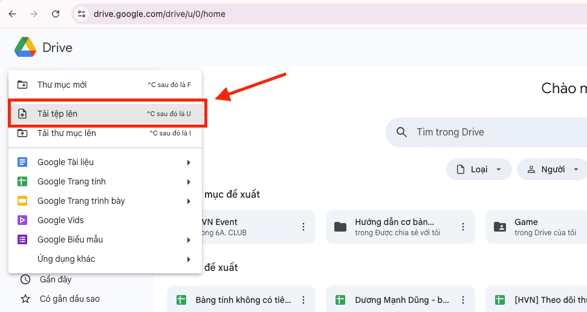Open the VN Event folder card
Image resolution: width=587 pixels, height=312 pixels.
[x=258, y=227]
